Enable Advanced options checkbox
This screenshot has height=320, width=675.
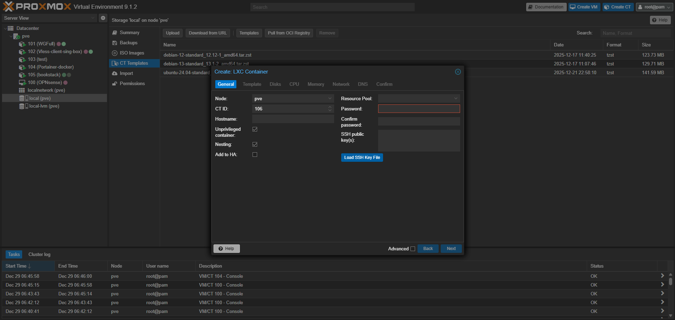coord(413,249)
